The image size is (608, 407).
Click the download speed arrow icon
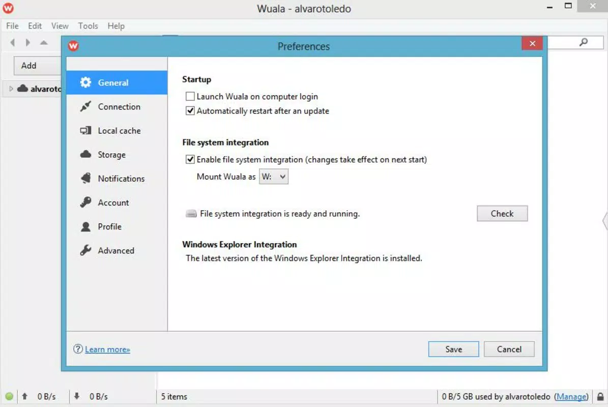[77, 396]
